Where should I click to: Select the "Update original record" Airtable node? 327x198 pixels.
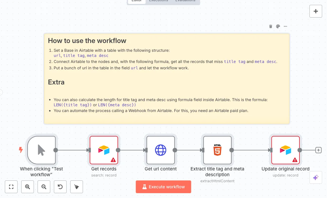click(x=285, y=150)
